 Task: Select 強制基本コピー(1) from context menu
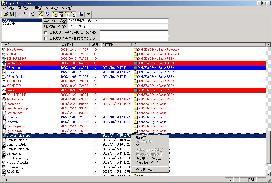click(x=148, y=158)
